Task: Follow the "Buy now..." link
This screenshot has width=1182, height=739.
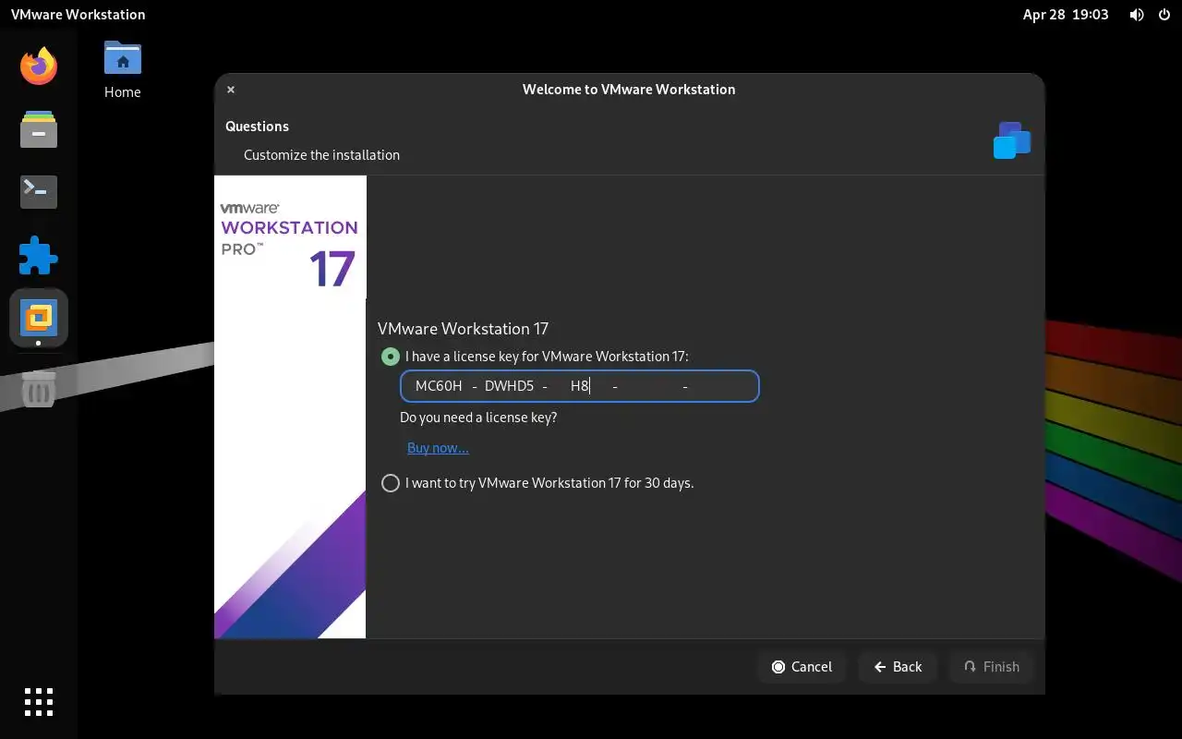Action: click(x=438, y=448)
